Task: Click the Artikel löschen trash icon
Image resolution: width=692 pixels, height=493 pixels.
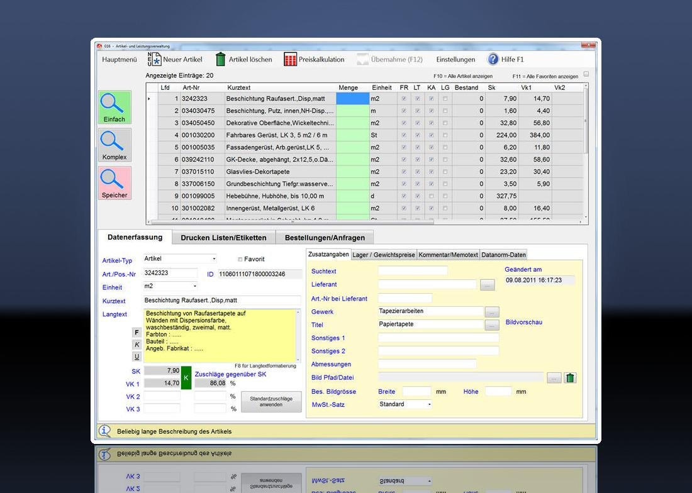Action: [221, 59]
